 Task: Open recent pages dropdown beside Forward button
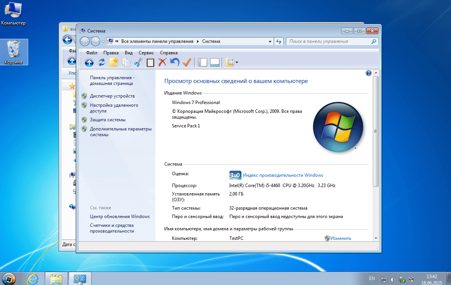[x=103, y=42]
